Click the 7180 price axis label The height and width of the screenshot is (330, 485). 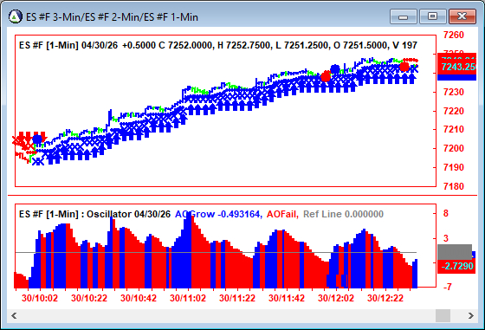pos(454,186)
